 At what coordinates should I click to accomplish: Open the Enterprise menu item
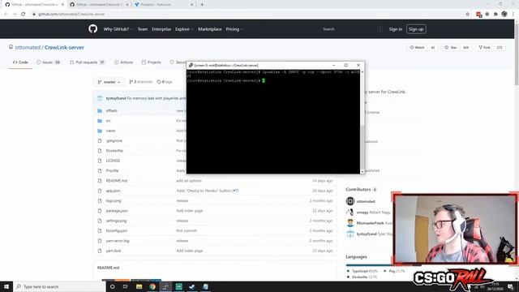click(x=161, y=29)
